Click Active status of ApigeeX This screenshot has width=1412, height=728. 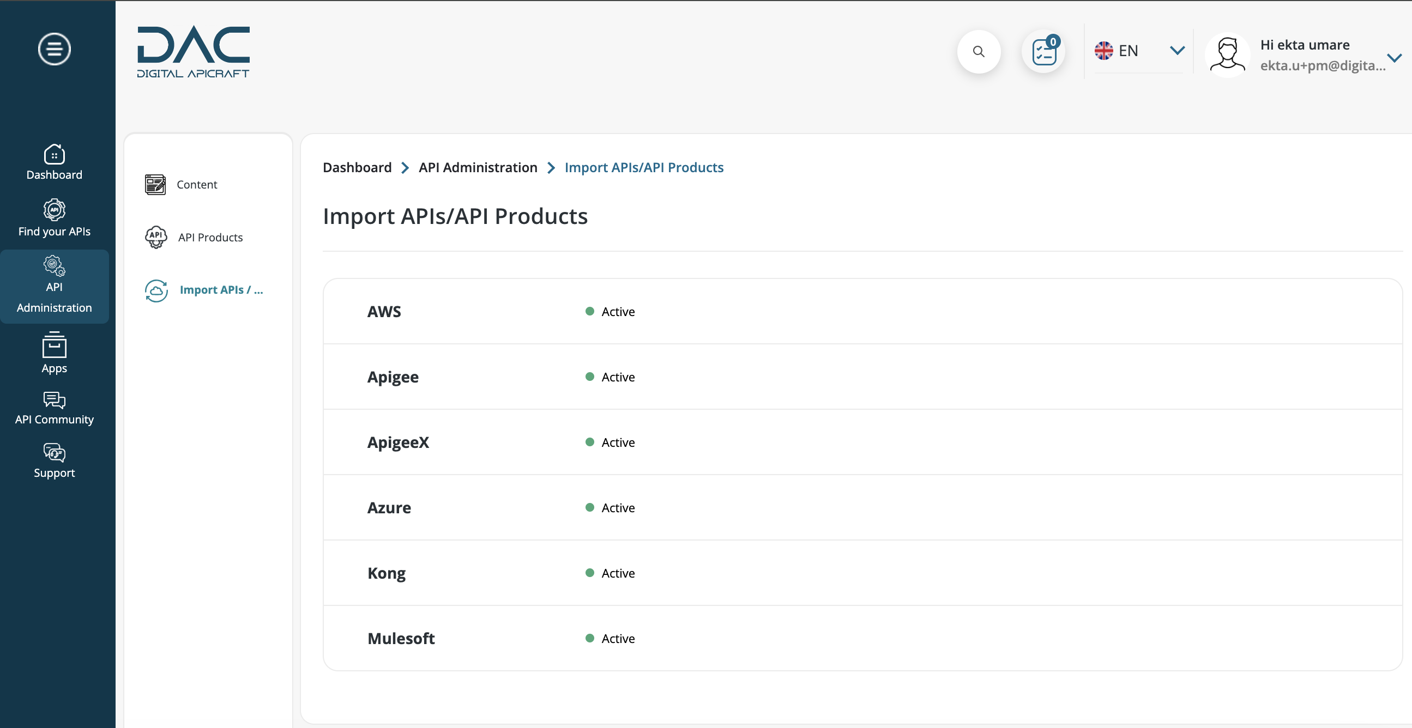(610, 442)
